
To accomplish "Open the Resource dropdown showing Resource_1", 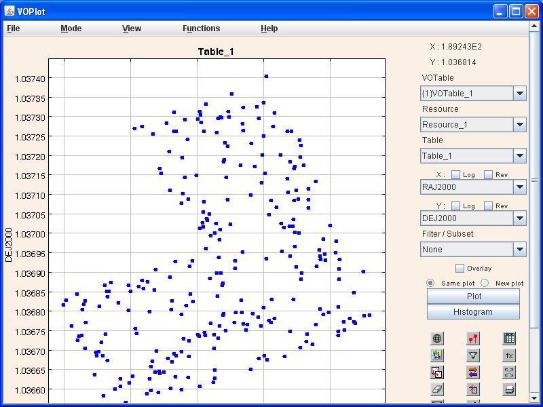I will (x=473, y=125).
